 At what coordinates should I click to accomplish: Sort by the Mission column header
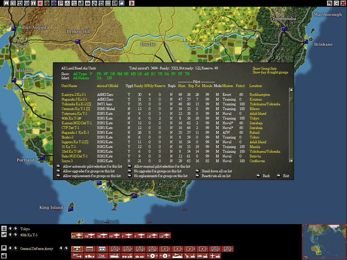tap(228, 86)
